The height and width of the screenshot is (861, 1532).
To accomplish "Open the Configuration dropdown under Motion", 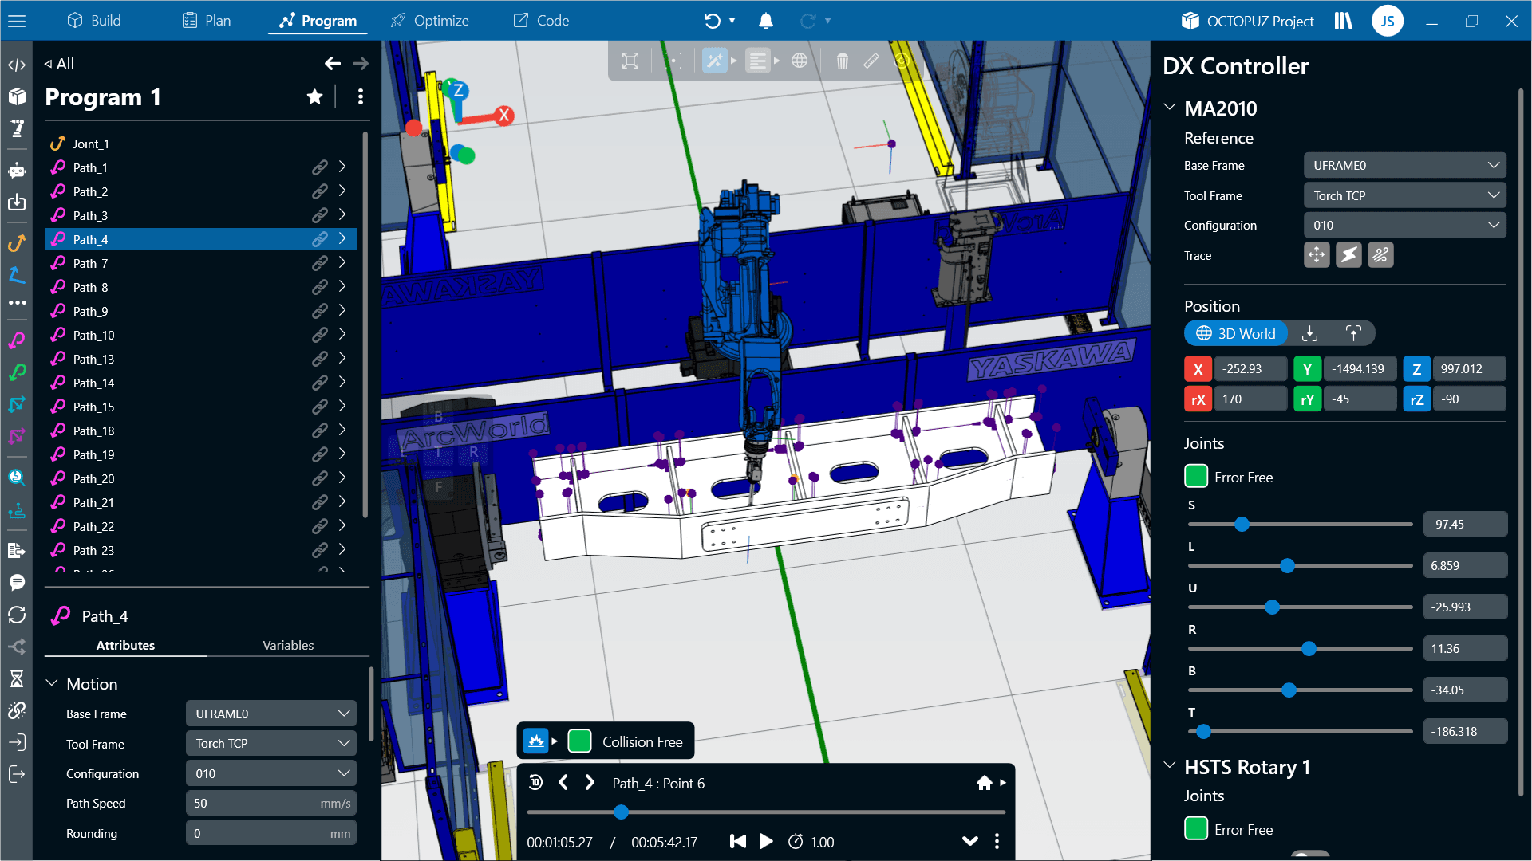I will 270,773.
